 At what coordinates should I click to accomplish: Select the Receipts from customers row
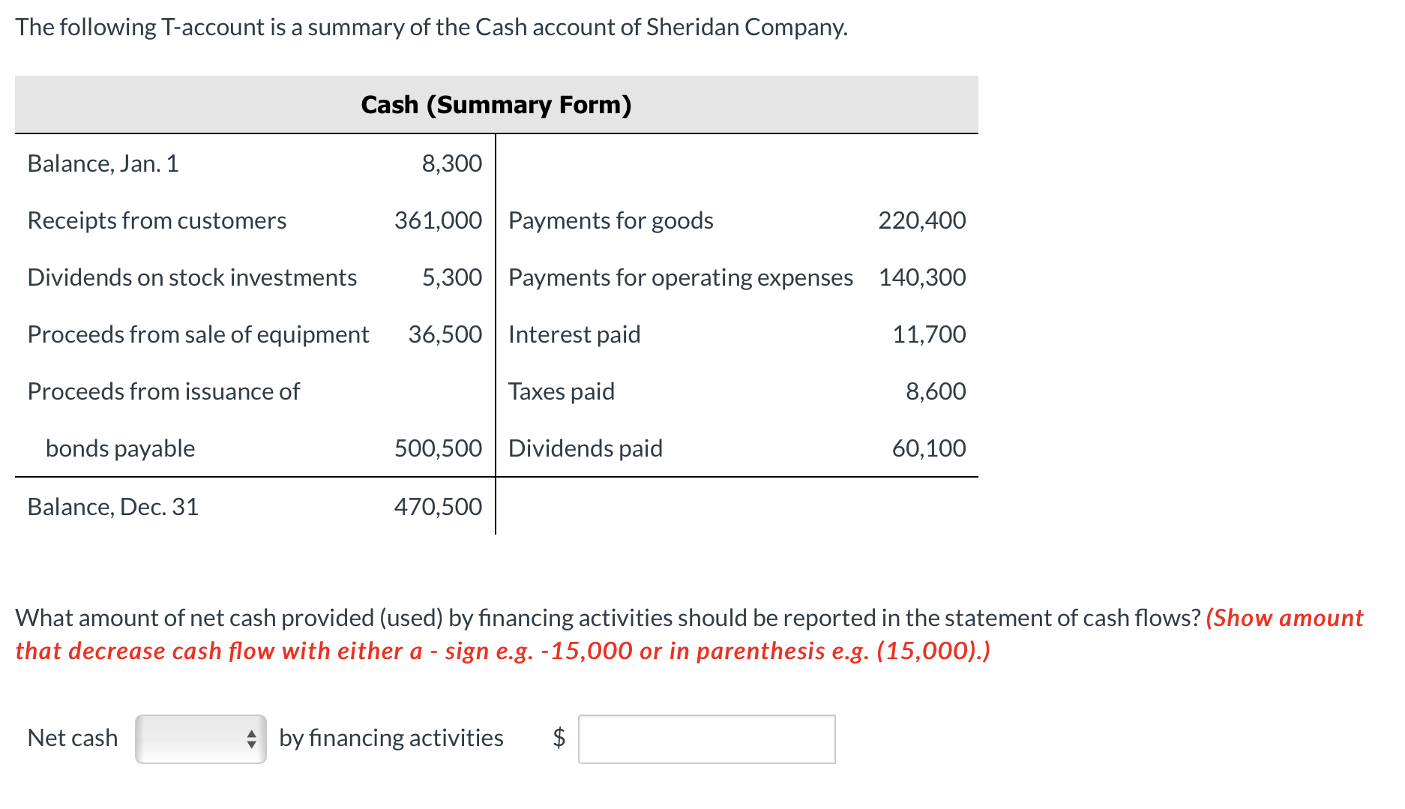pyautogui.click(x=157, y=220)
